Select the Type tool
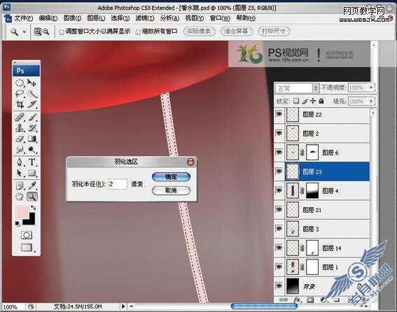The image size is (397, 312). point(32,162)
